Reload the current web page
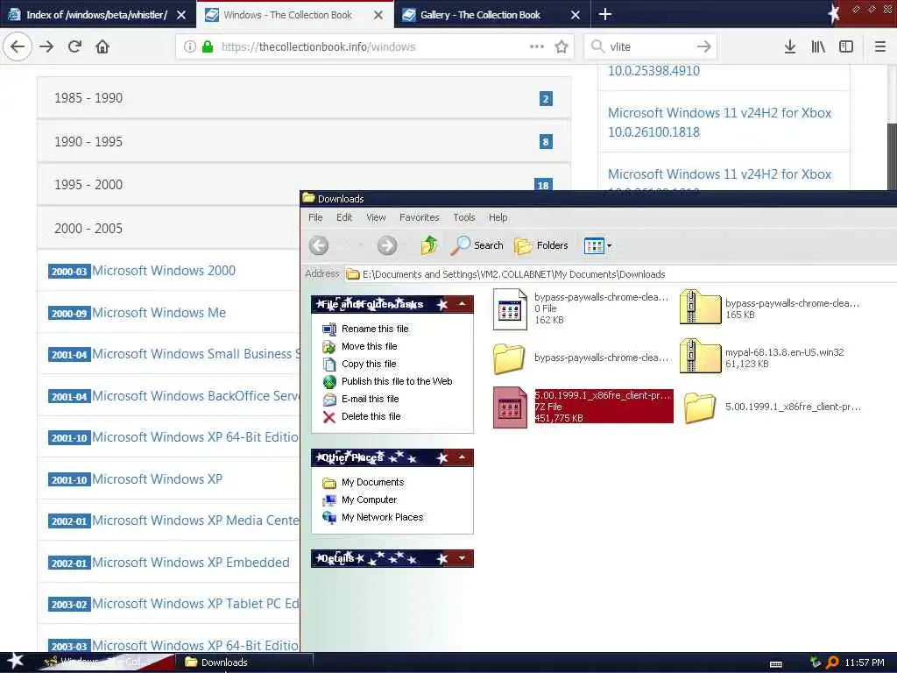This screenshot has width=897, height=673. click(74, 46)
